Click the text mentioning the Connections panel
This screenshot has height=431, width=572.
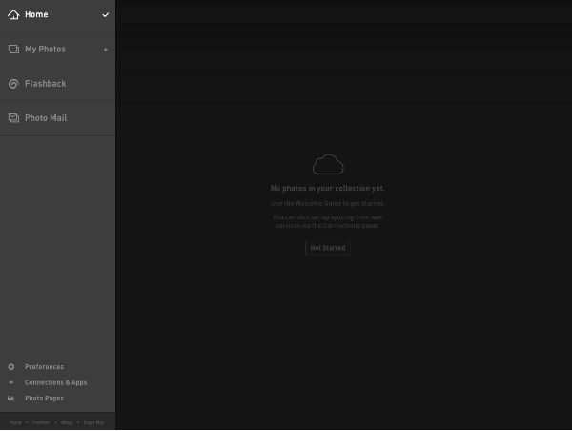point(327,221)
